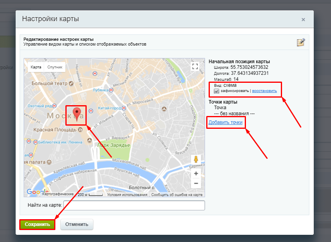Open Условия использования map link
This screenshot has height=242, width=331.
tap(127, 194)
